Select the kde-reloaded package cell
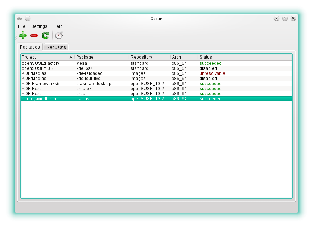Viewport: 313px width, 227px height. (x=90, y=73)
